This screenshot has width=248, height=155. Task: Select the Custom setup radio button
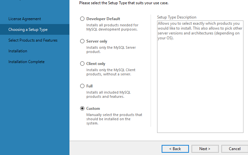point(82,109)
